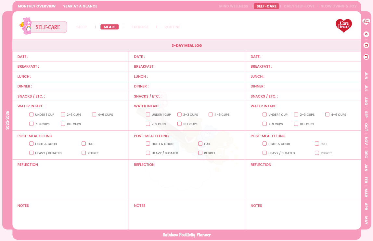This screenshot has width=373, height=241.
Task: Click the third day's Notes box
Action: pos(303,215)
